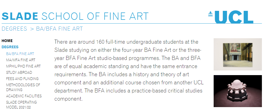Navigate to MPhil/PhD Fine Art
The image size is (263, 109).
coord(23,66)
